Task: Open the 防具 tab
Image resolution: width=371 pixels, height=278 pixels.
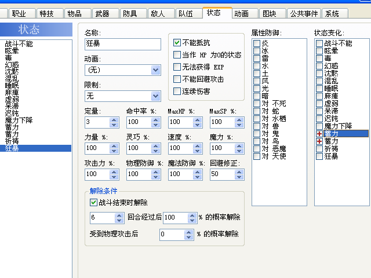Action: click(133, 13)
